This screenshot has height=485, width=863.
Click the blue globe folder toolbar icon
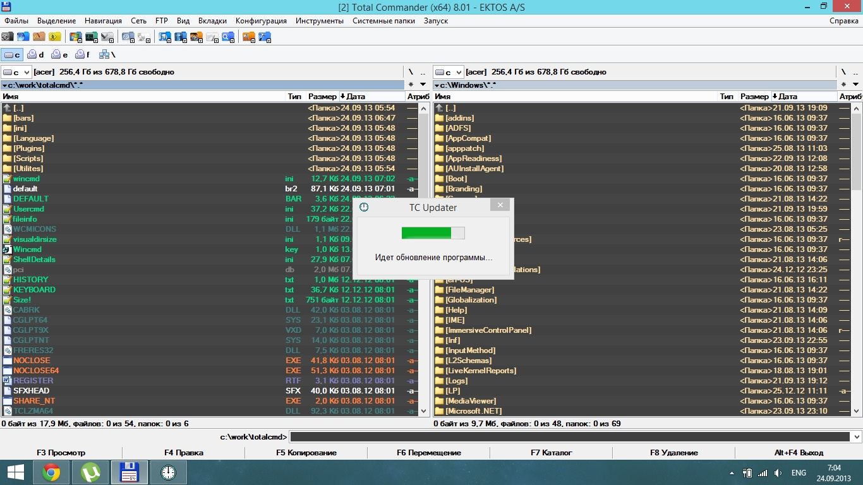pos(23,37)
